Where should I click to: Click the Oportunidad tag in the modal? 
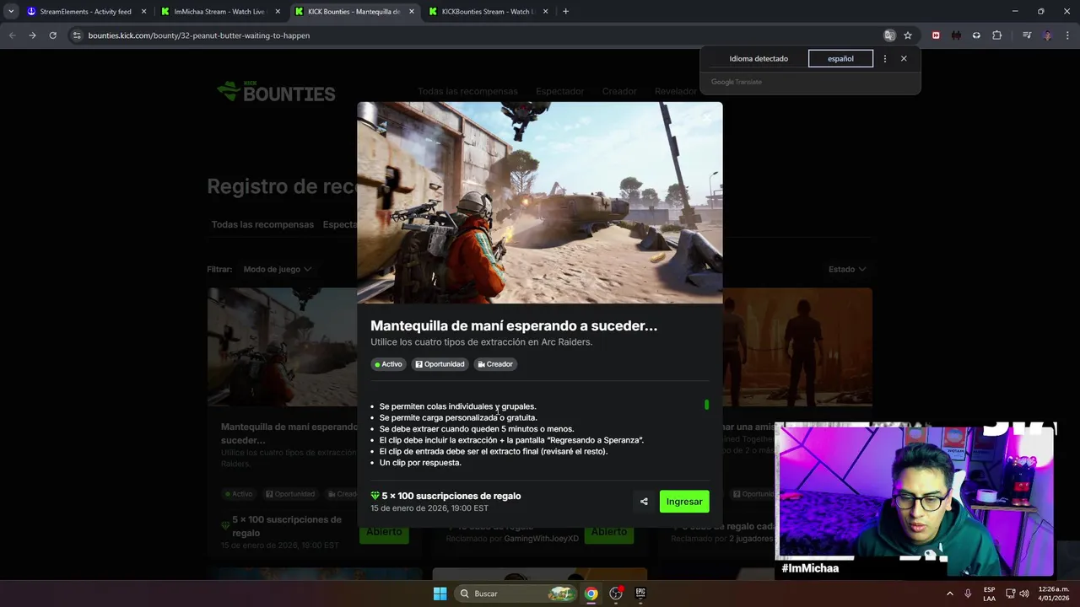pos(440,364)
